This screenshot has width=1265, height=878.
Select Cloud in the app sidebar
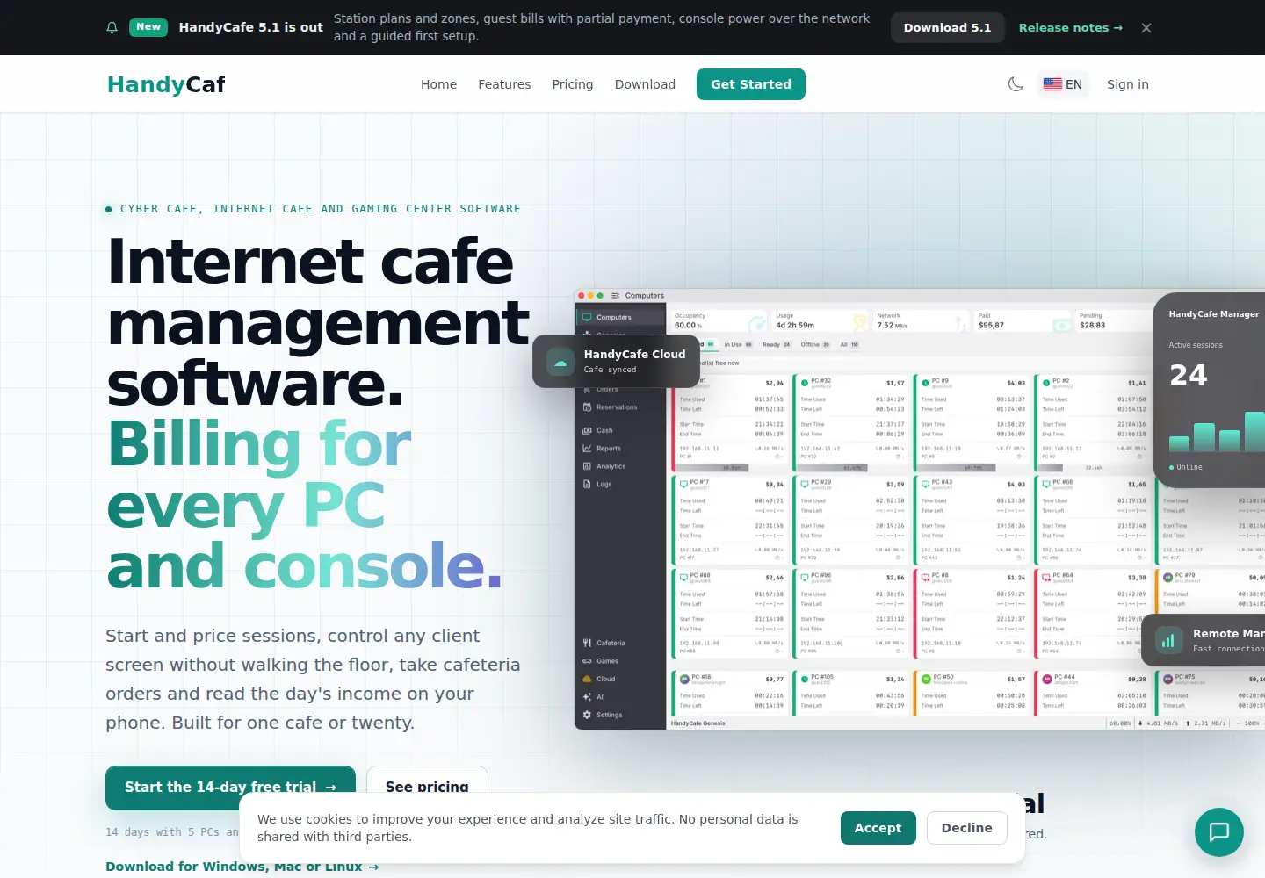620,679
